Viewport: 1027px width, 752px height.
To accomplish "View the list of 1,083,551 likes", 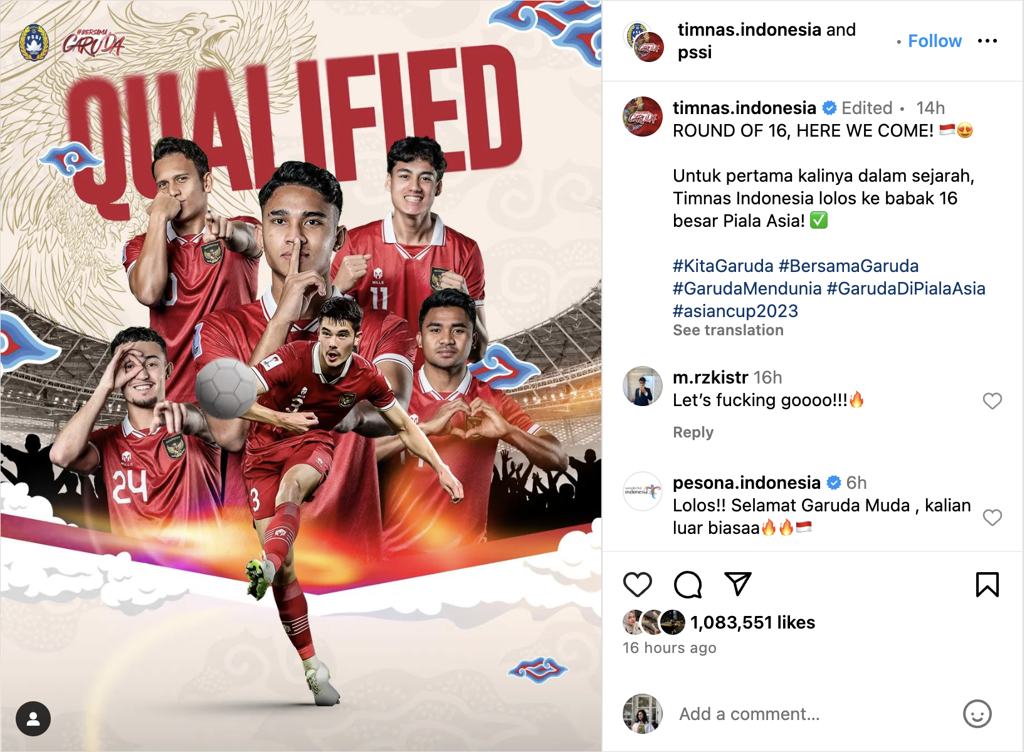I will [752, 622].
